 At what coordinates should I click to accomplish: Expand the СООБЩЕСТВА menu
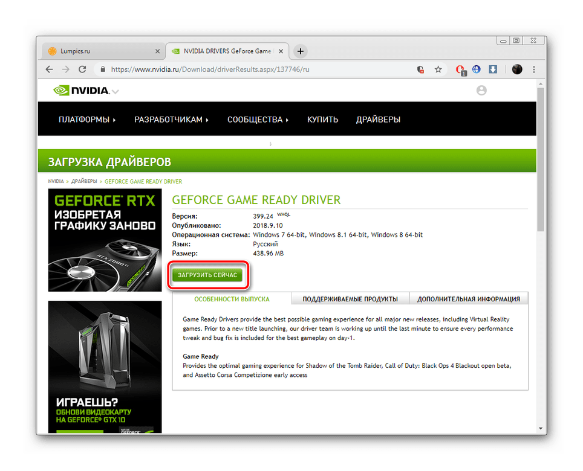(x=258, y=120)
